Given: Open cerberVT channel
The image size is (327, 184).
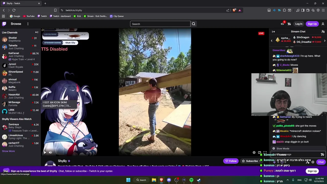Looking at the screenshot, I should click(20, 144).
